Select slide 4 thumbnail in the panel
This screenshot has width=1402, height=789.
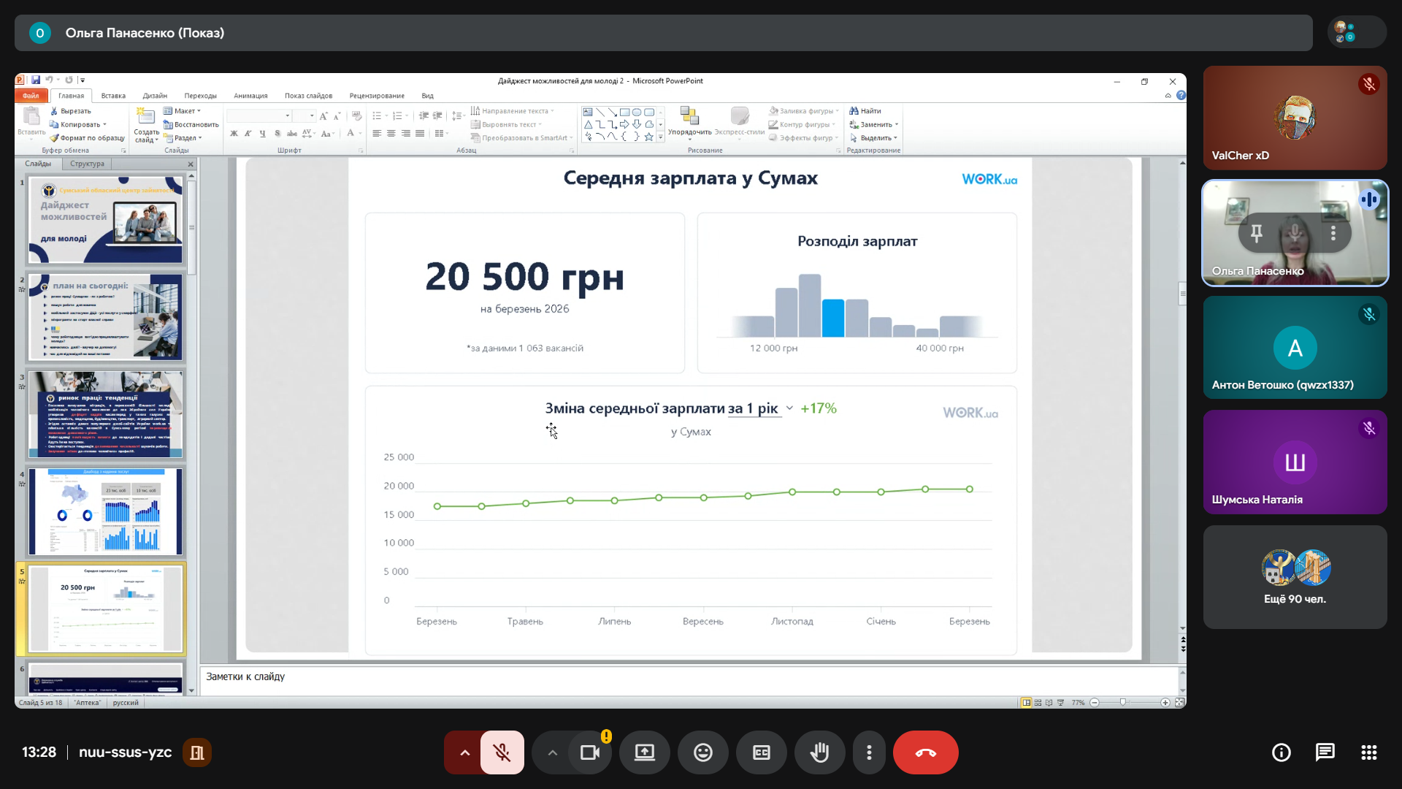[106, 511]
